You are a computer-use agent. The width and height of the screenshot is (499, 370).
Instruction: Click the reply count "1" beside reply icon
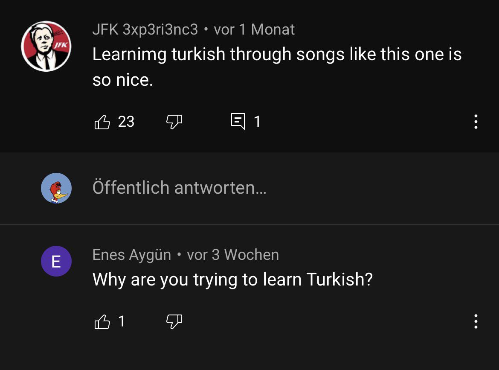click(257, 122)
